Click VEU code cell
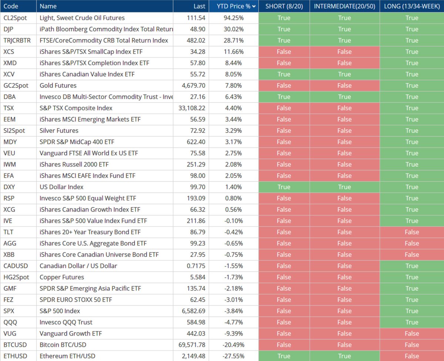This screenshot has height=361, width=444. (x=18, y=153)
